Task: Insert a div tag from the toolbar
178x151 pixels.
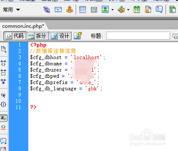Action: click(94, 10)
